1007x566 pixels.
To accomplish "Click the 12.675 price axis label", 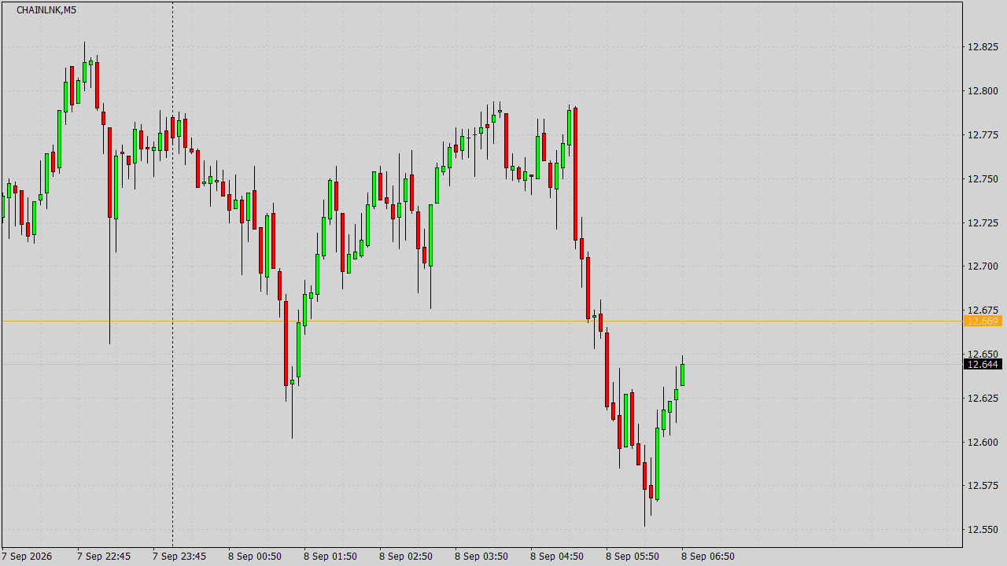I will (x=983, y=311).
